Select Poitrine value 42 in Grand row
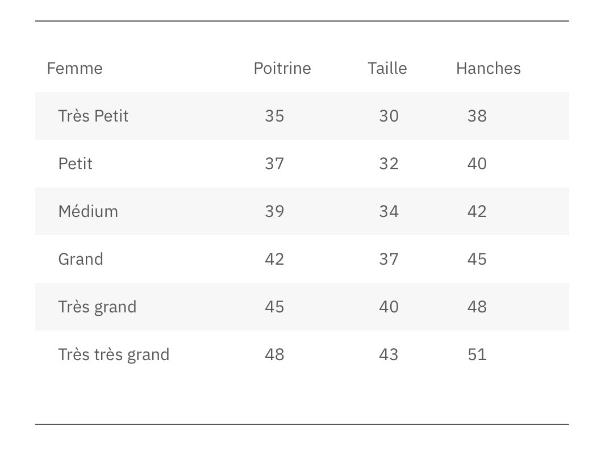 coord(274,259)
